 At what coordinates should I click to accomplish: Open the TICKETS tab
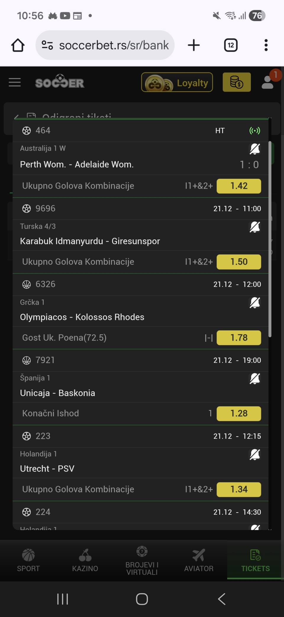coord(255,560)
